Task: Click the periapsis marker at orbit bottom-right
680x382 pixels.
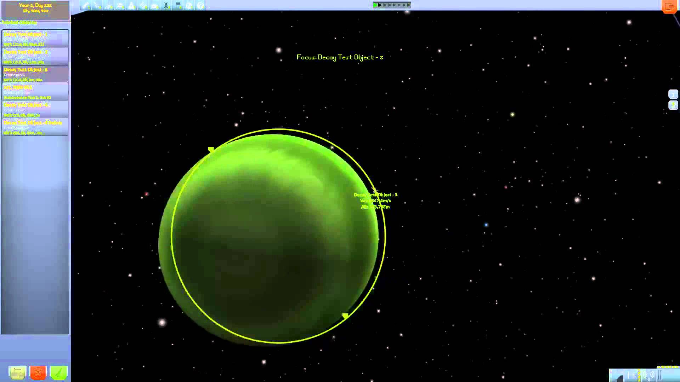Action: (x=345, y=316)
